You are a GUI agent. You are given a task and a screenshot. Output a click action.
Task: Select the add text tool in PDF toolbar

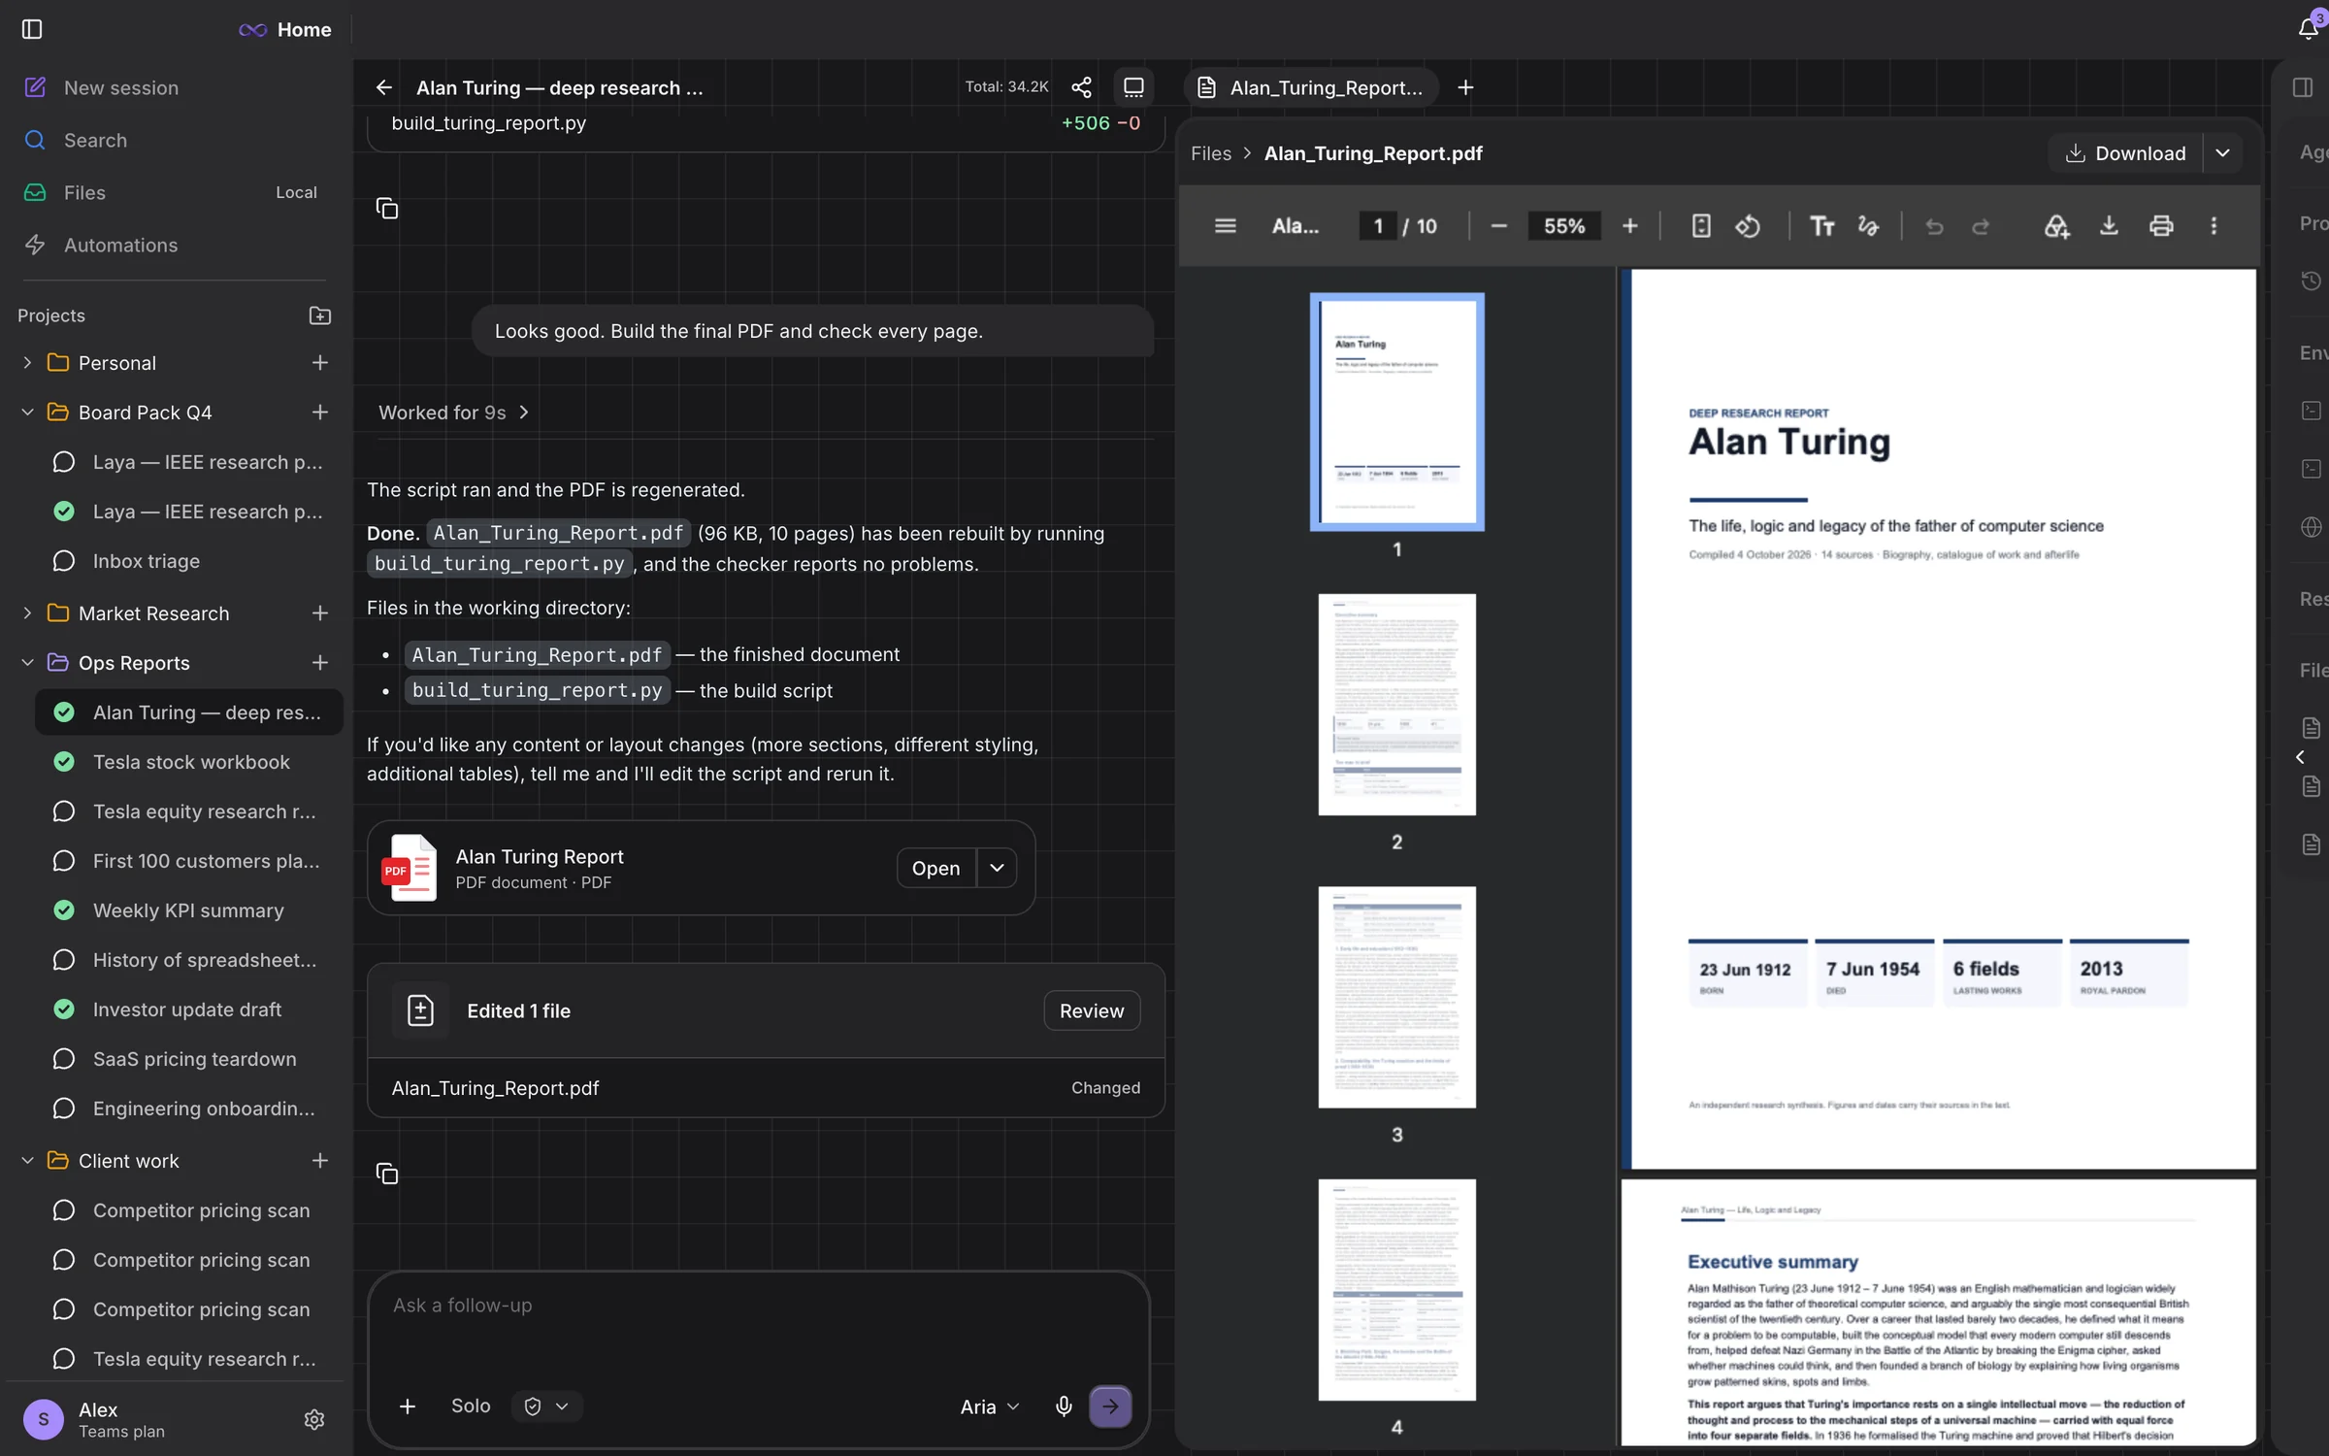tap(1821, 226)
